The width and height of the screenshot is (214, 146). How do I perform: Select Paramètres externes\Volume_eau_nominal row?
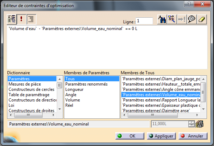pos(161,95)
